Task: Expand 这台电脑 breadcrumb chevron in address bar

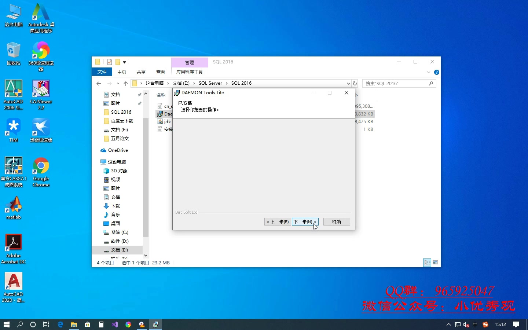Action: coord(168,83)
